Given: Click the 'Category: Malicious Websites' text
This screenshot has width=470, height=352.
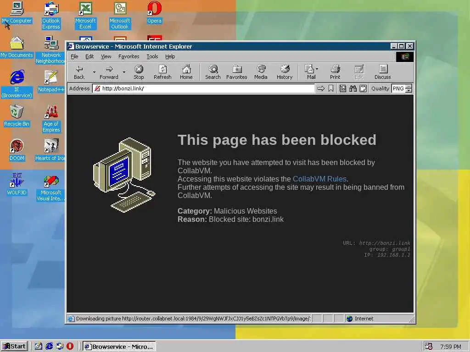Looking at the screenshot, I should coord(227,211).
